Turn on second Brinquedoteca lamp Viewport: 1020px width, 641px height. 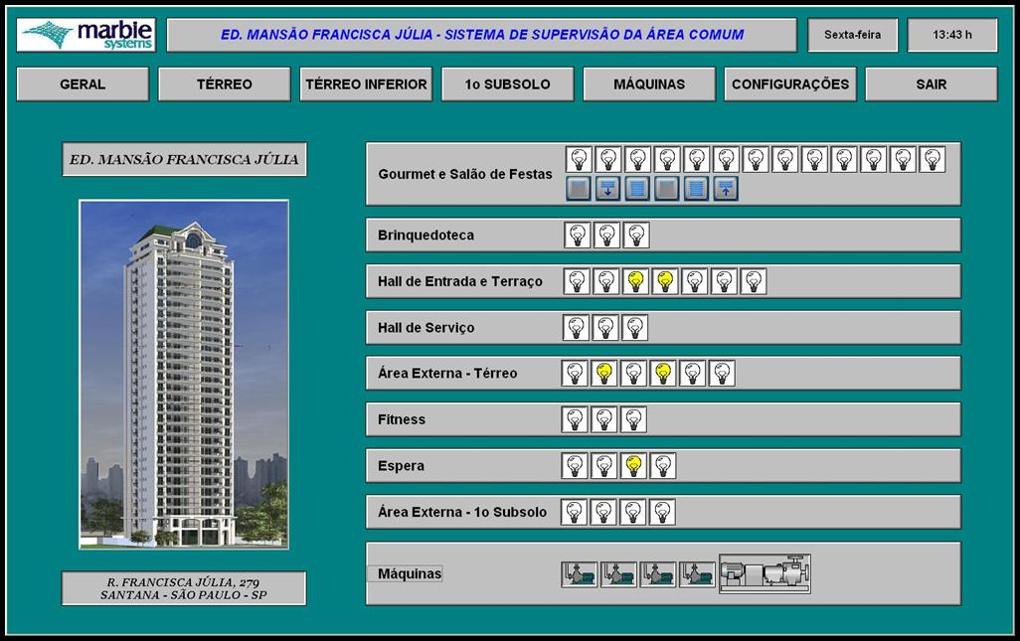tap(606, 236)
